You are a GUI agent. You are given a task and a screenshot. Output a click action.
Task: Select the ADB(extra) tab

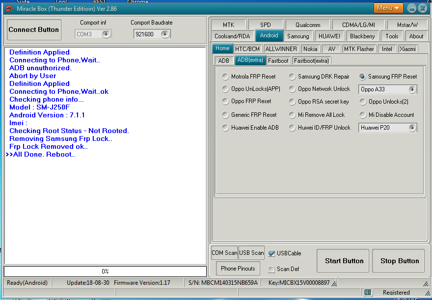tap(250, 60)
